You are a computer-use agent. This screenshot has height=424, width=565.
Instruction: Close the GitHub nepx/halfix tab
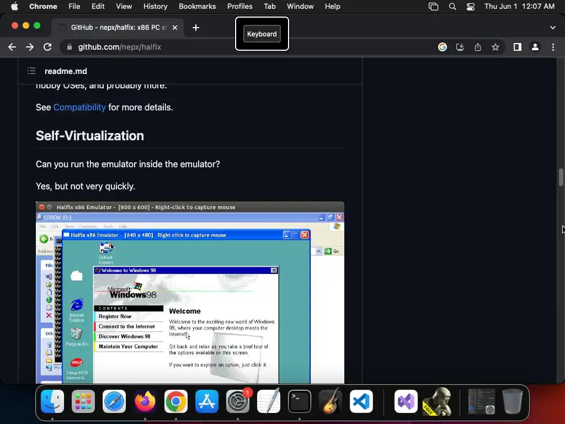point(175,28)
